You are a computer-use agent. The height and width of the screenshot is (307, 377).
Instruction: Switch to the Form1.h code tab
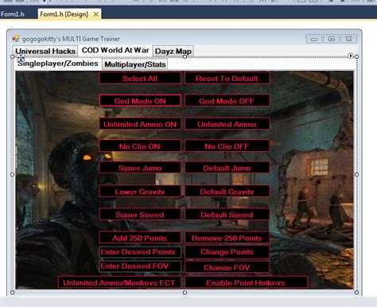point(13,14)
